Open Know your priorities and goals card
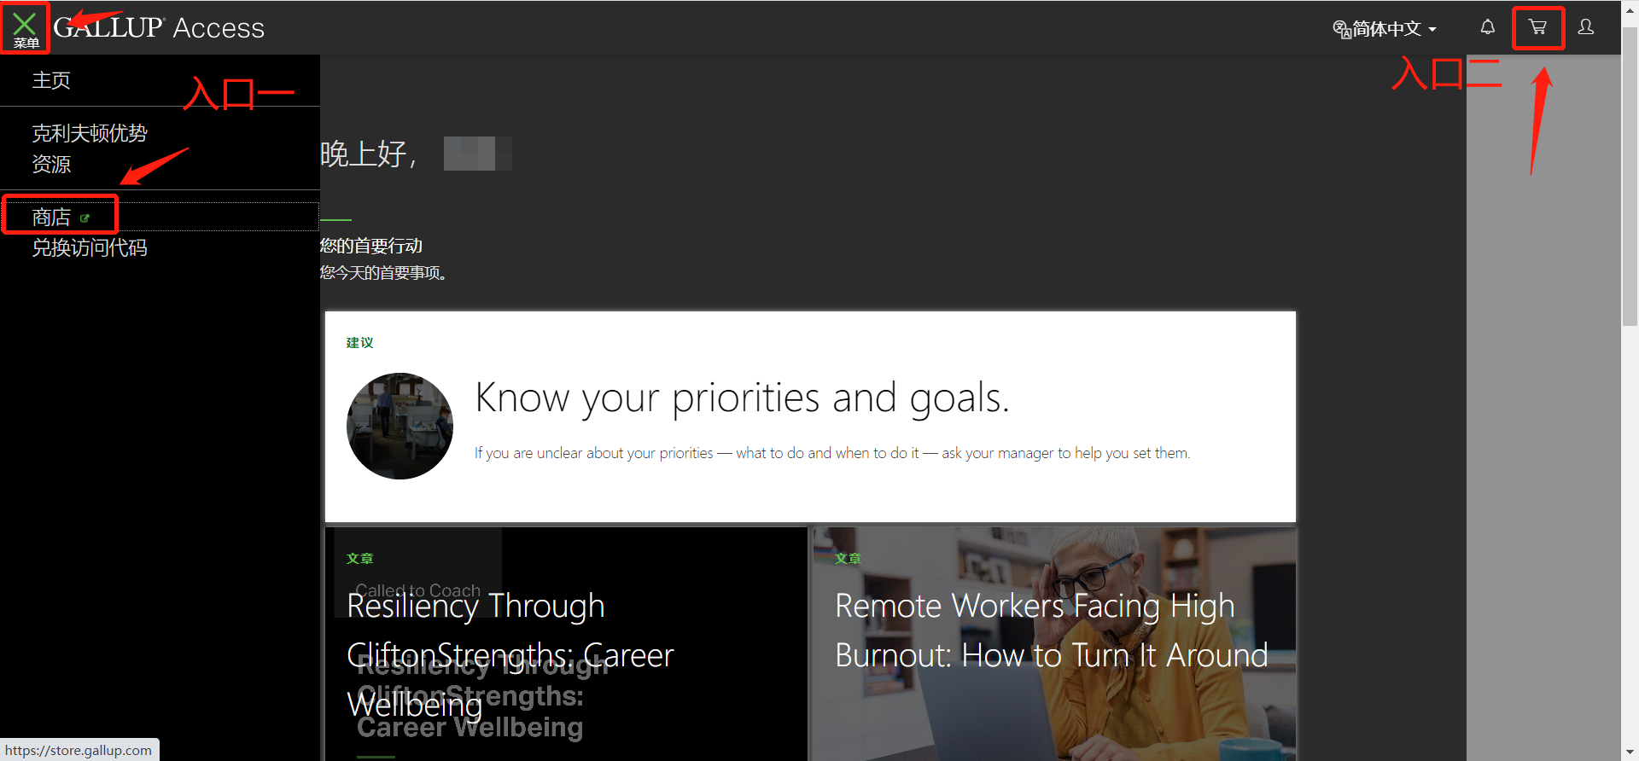Image resolution: width=1639 pixels, height=761 pixels. point(810,416)
